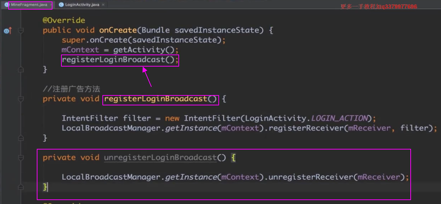Click the highlighted opening brace of unregisterLoginBroadcast
This screenshot has height=204, width=441.
tap(233, 157)
